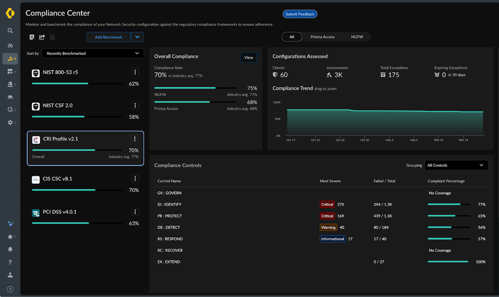Click the help question mark icon

(10, 262)
